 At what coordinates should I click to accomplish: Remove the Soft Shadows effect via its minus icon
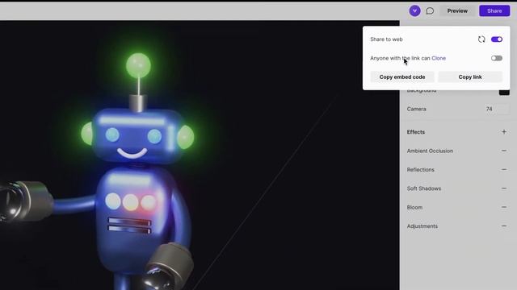click(504, 188)
